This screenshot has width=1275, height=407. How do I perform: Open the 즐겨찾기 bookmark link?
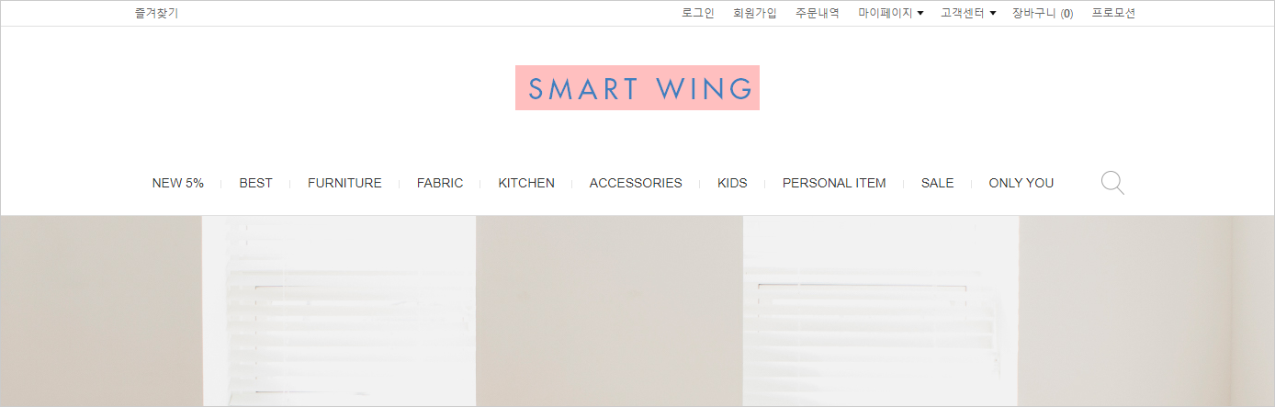click(156, 14)
